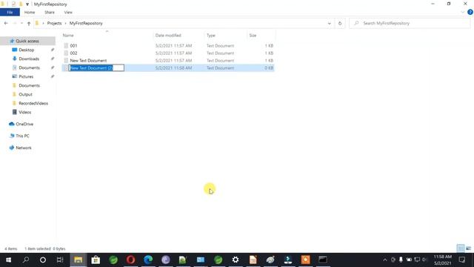Switch to the large icons view layout

(x=468, y=248)
